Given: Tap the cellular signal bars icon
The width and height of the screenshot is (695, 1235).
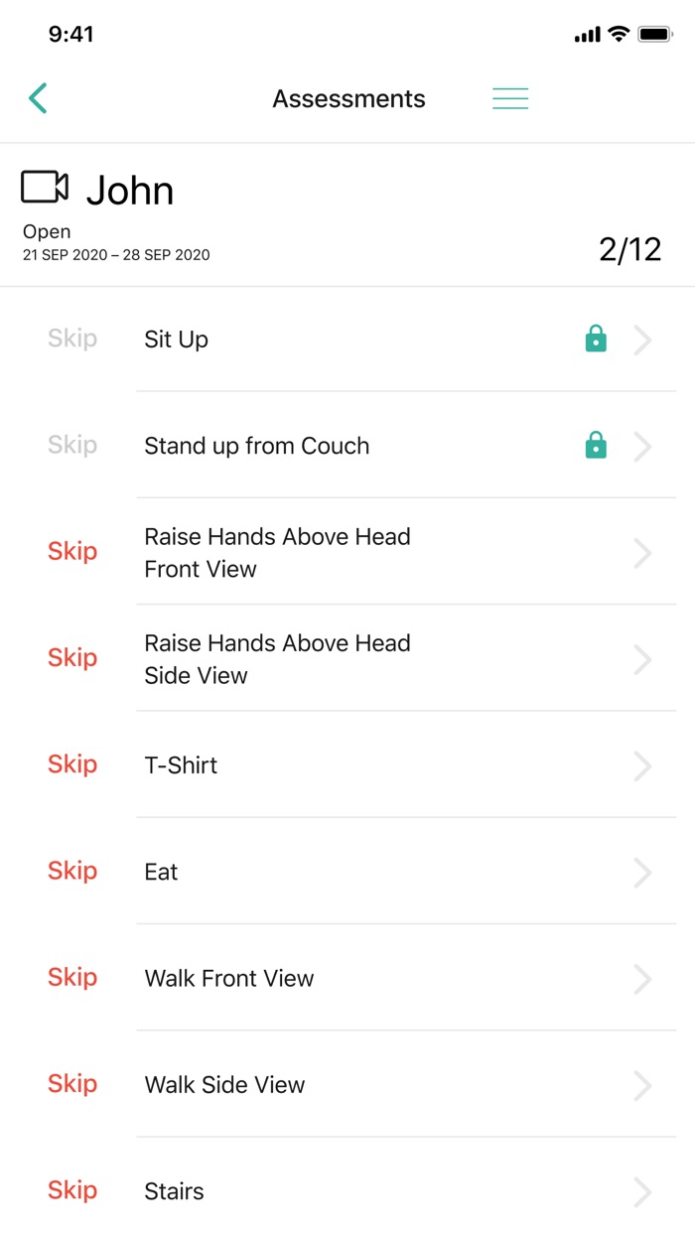Looking at the screenshot, I should pyautogui.click(x=587, y=36).
